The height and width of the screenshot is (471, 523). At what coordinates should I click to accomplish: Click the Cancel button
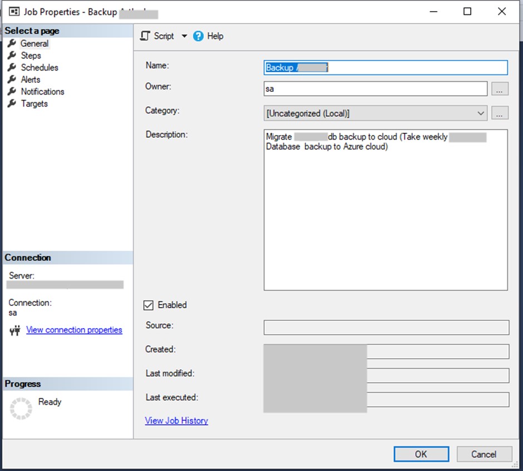point(483,454)
